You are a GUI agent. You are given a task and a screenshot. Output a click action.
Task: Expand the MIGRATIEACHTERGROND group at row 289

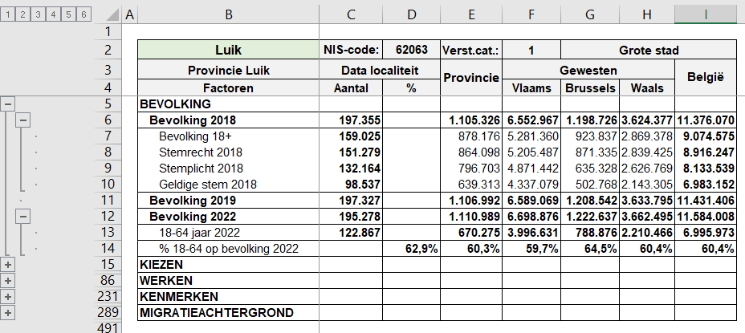tap(8, 313)
